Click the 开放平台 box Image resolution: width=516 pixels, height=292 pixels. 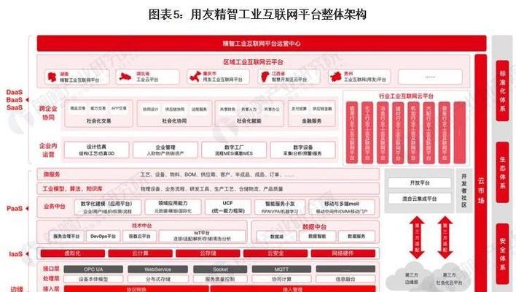tap(420, 183)
